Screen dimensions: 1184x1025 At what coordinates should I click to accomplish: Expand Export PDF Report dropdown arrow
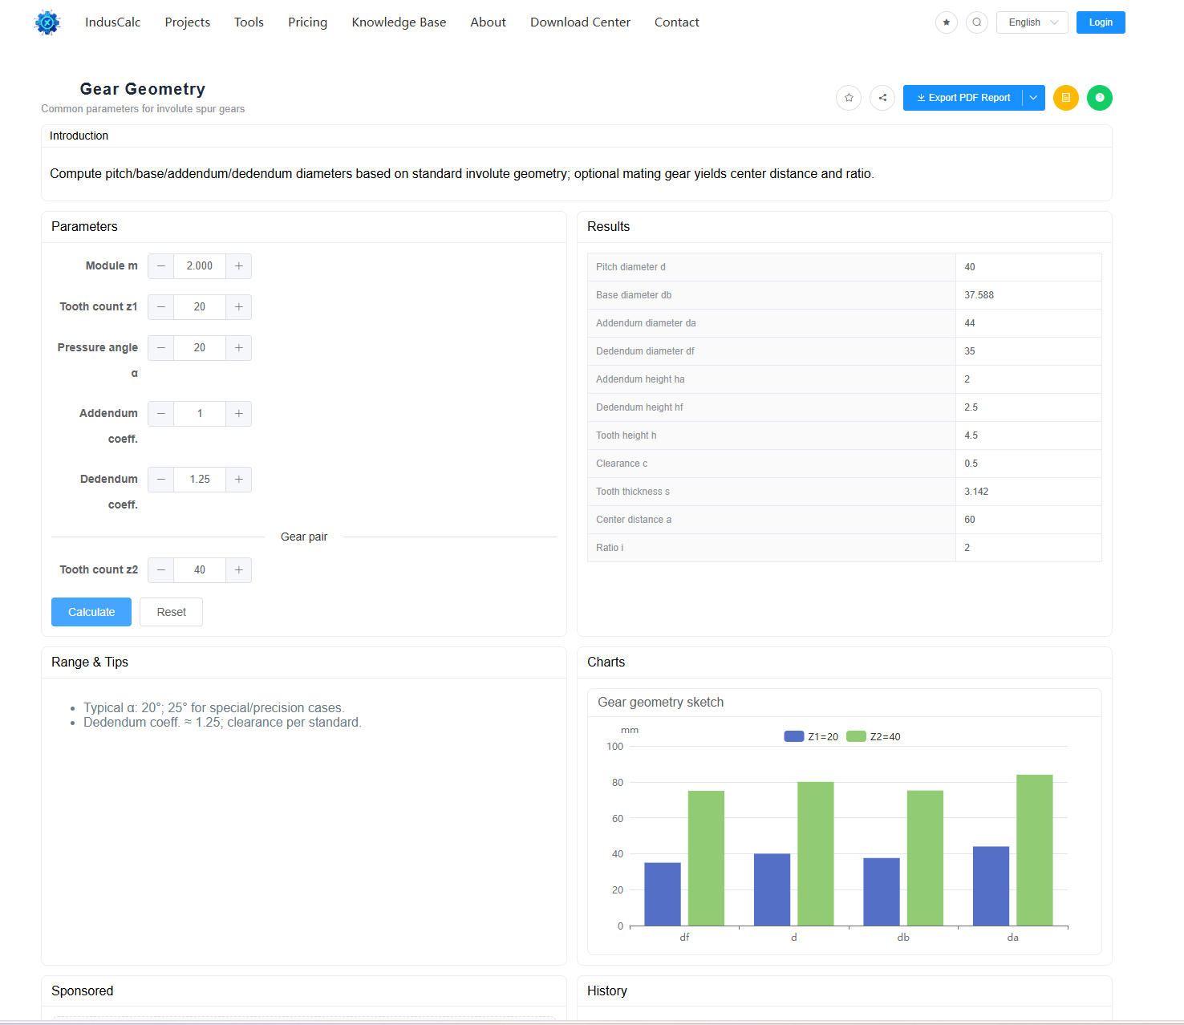1034,98
